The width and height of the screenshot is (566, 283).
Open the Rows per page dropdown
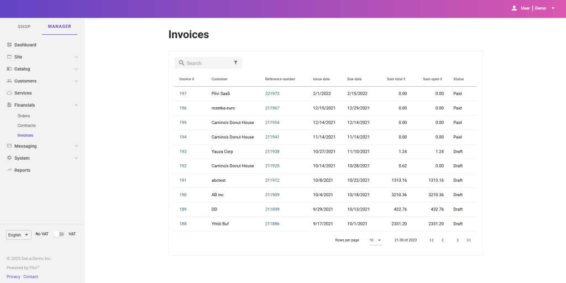click(x=375, y=240)
